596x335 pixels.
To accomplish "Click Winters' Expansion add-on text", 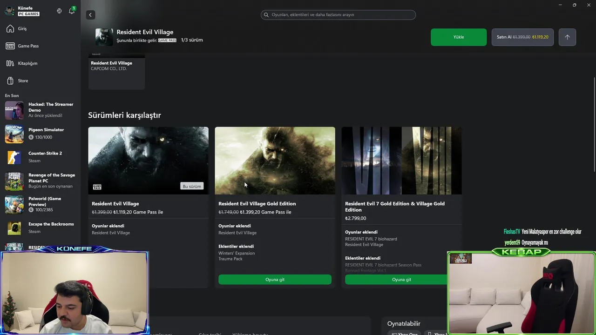I will point(237,253).
